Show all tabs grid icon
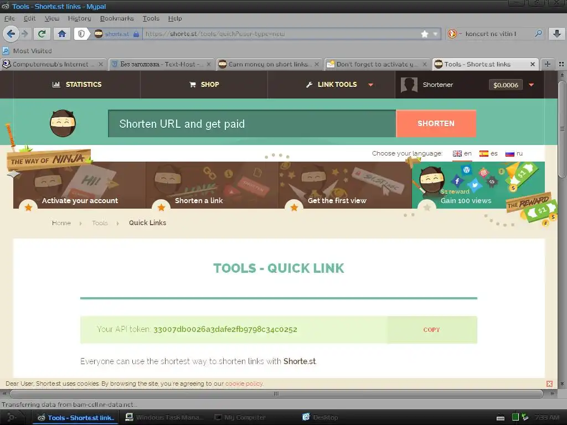 561,64
